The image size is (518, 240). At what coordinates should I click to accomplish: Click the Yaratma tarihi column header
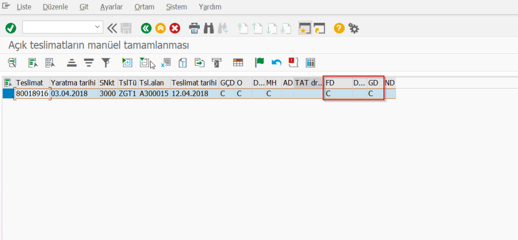(x=74, y=83)
